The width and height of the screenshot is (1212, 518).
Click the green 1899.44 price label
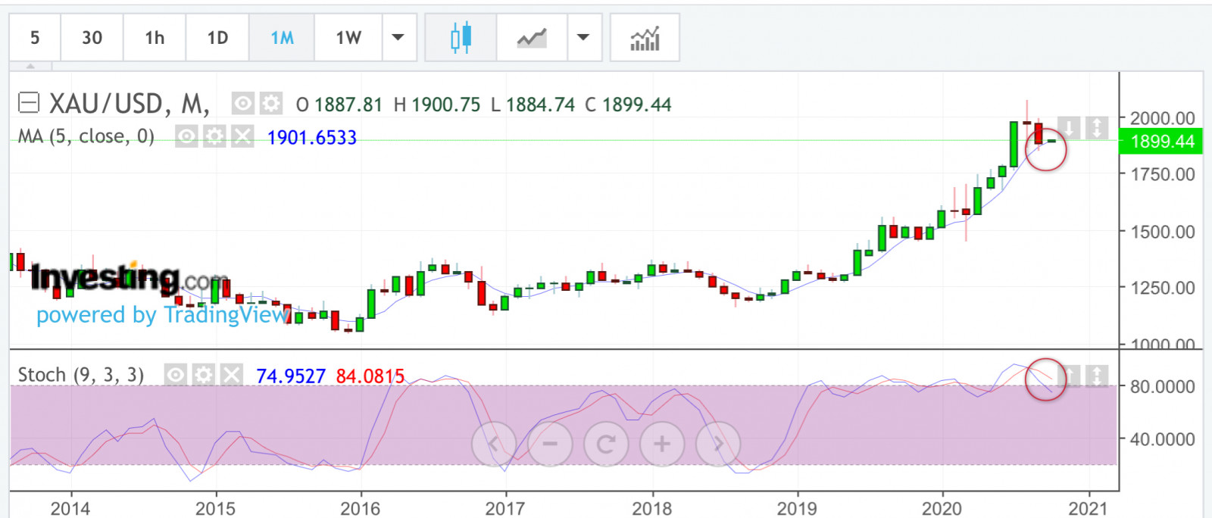click(x=1161, y=142)
